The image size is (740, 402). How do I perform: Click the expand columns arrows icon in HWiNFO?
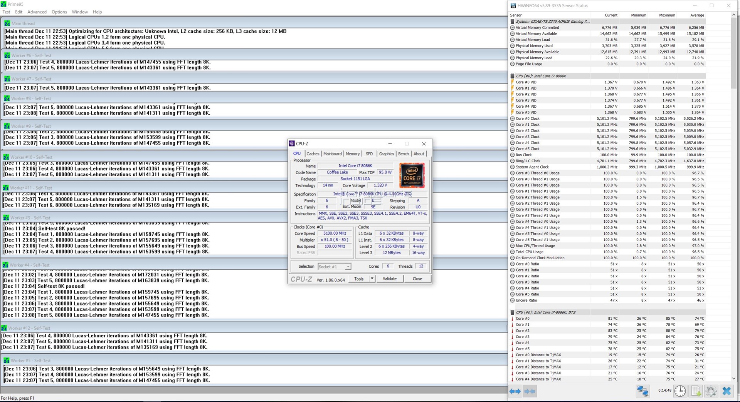[515, 391]
